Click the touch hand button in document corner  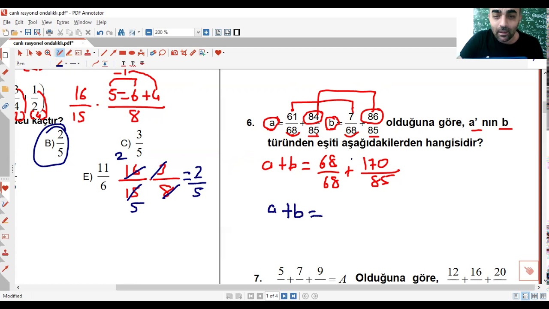[x=529, y=271]
